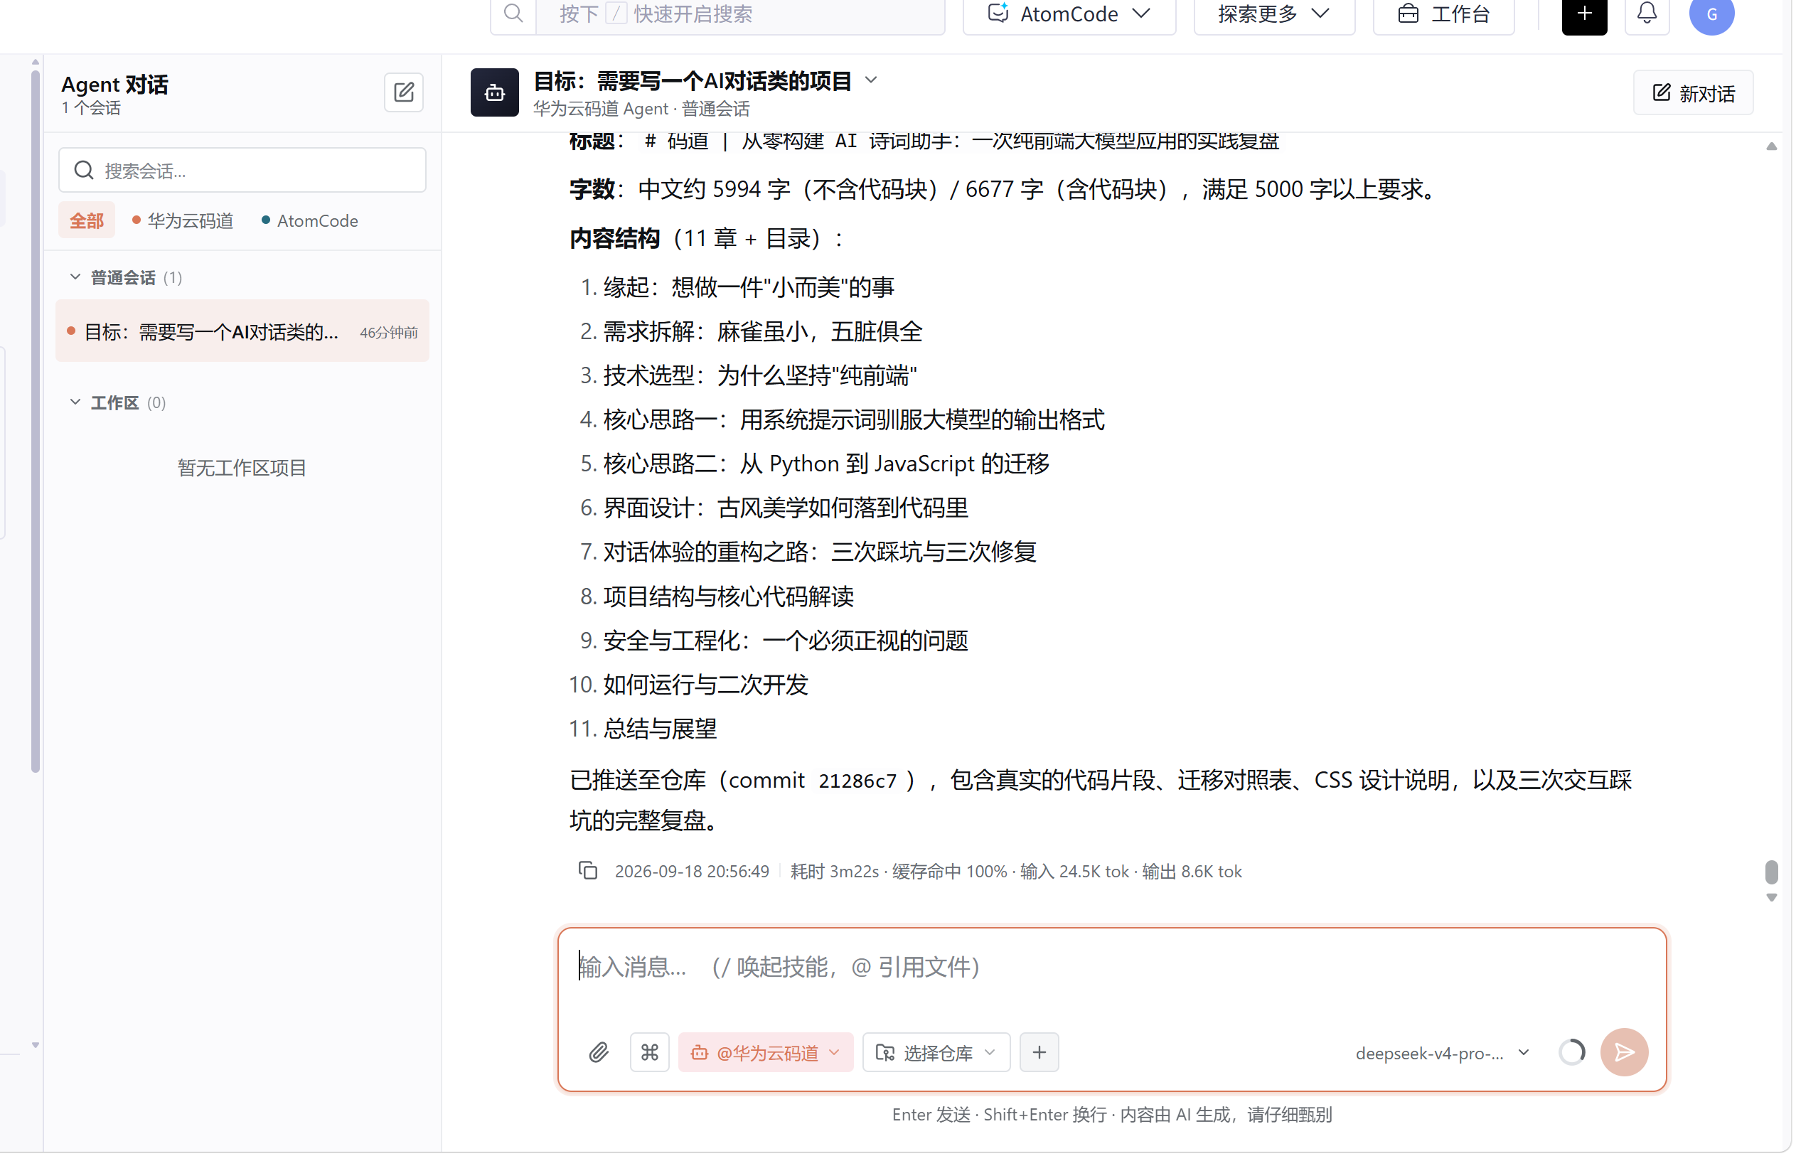Copy the message via copy icon
Viewport: 1796px width, 1156px height.
pos(589,872)
